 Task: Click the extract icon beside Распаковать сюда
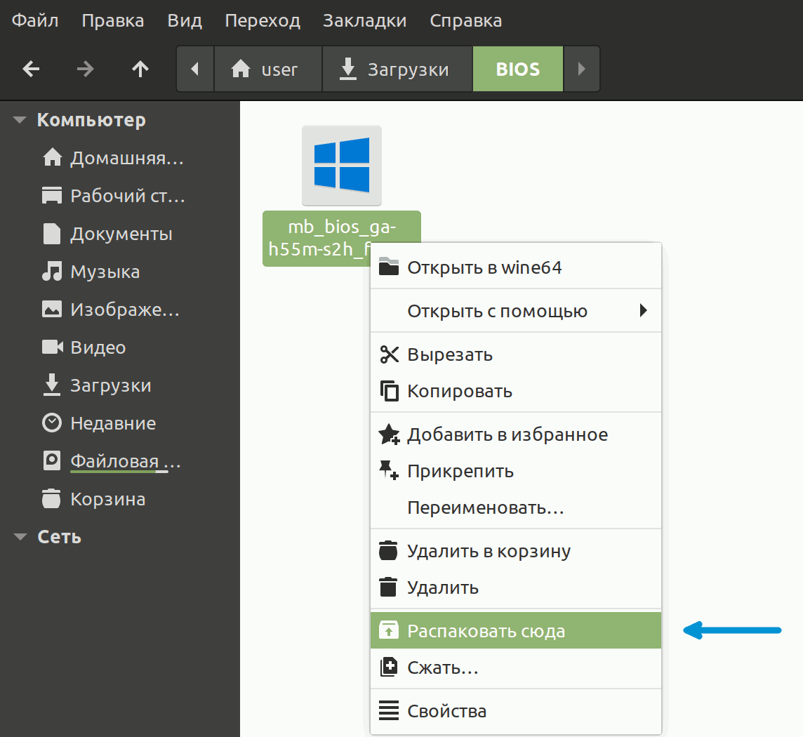[x=389, y=630]
